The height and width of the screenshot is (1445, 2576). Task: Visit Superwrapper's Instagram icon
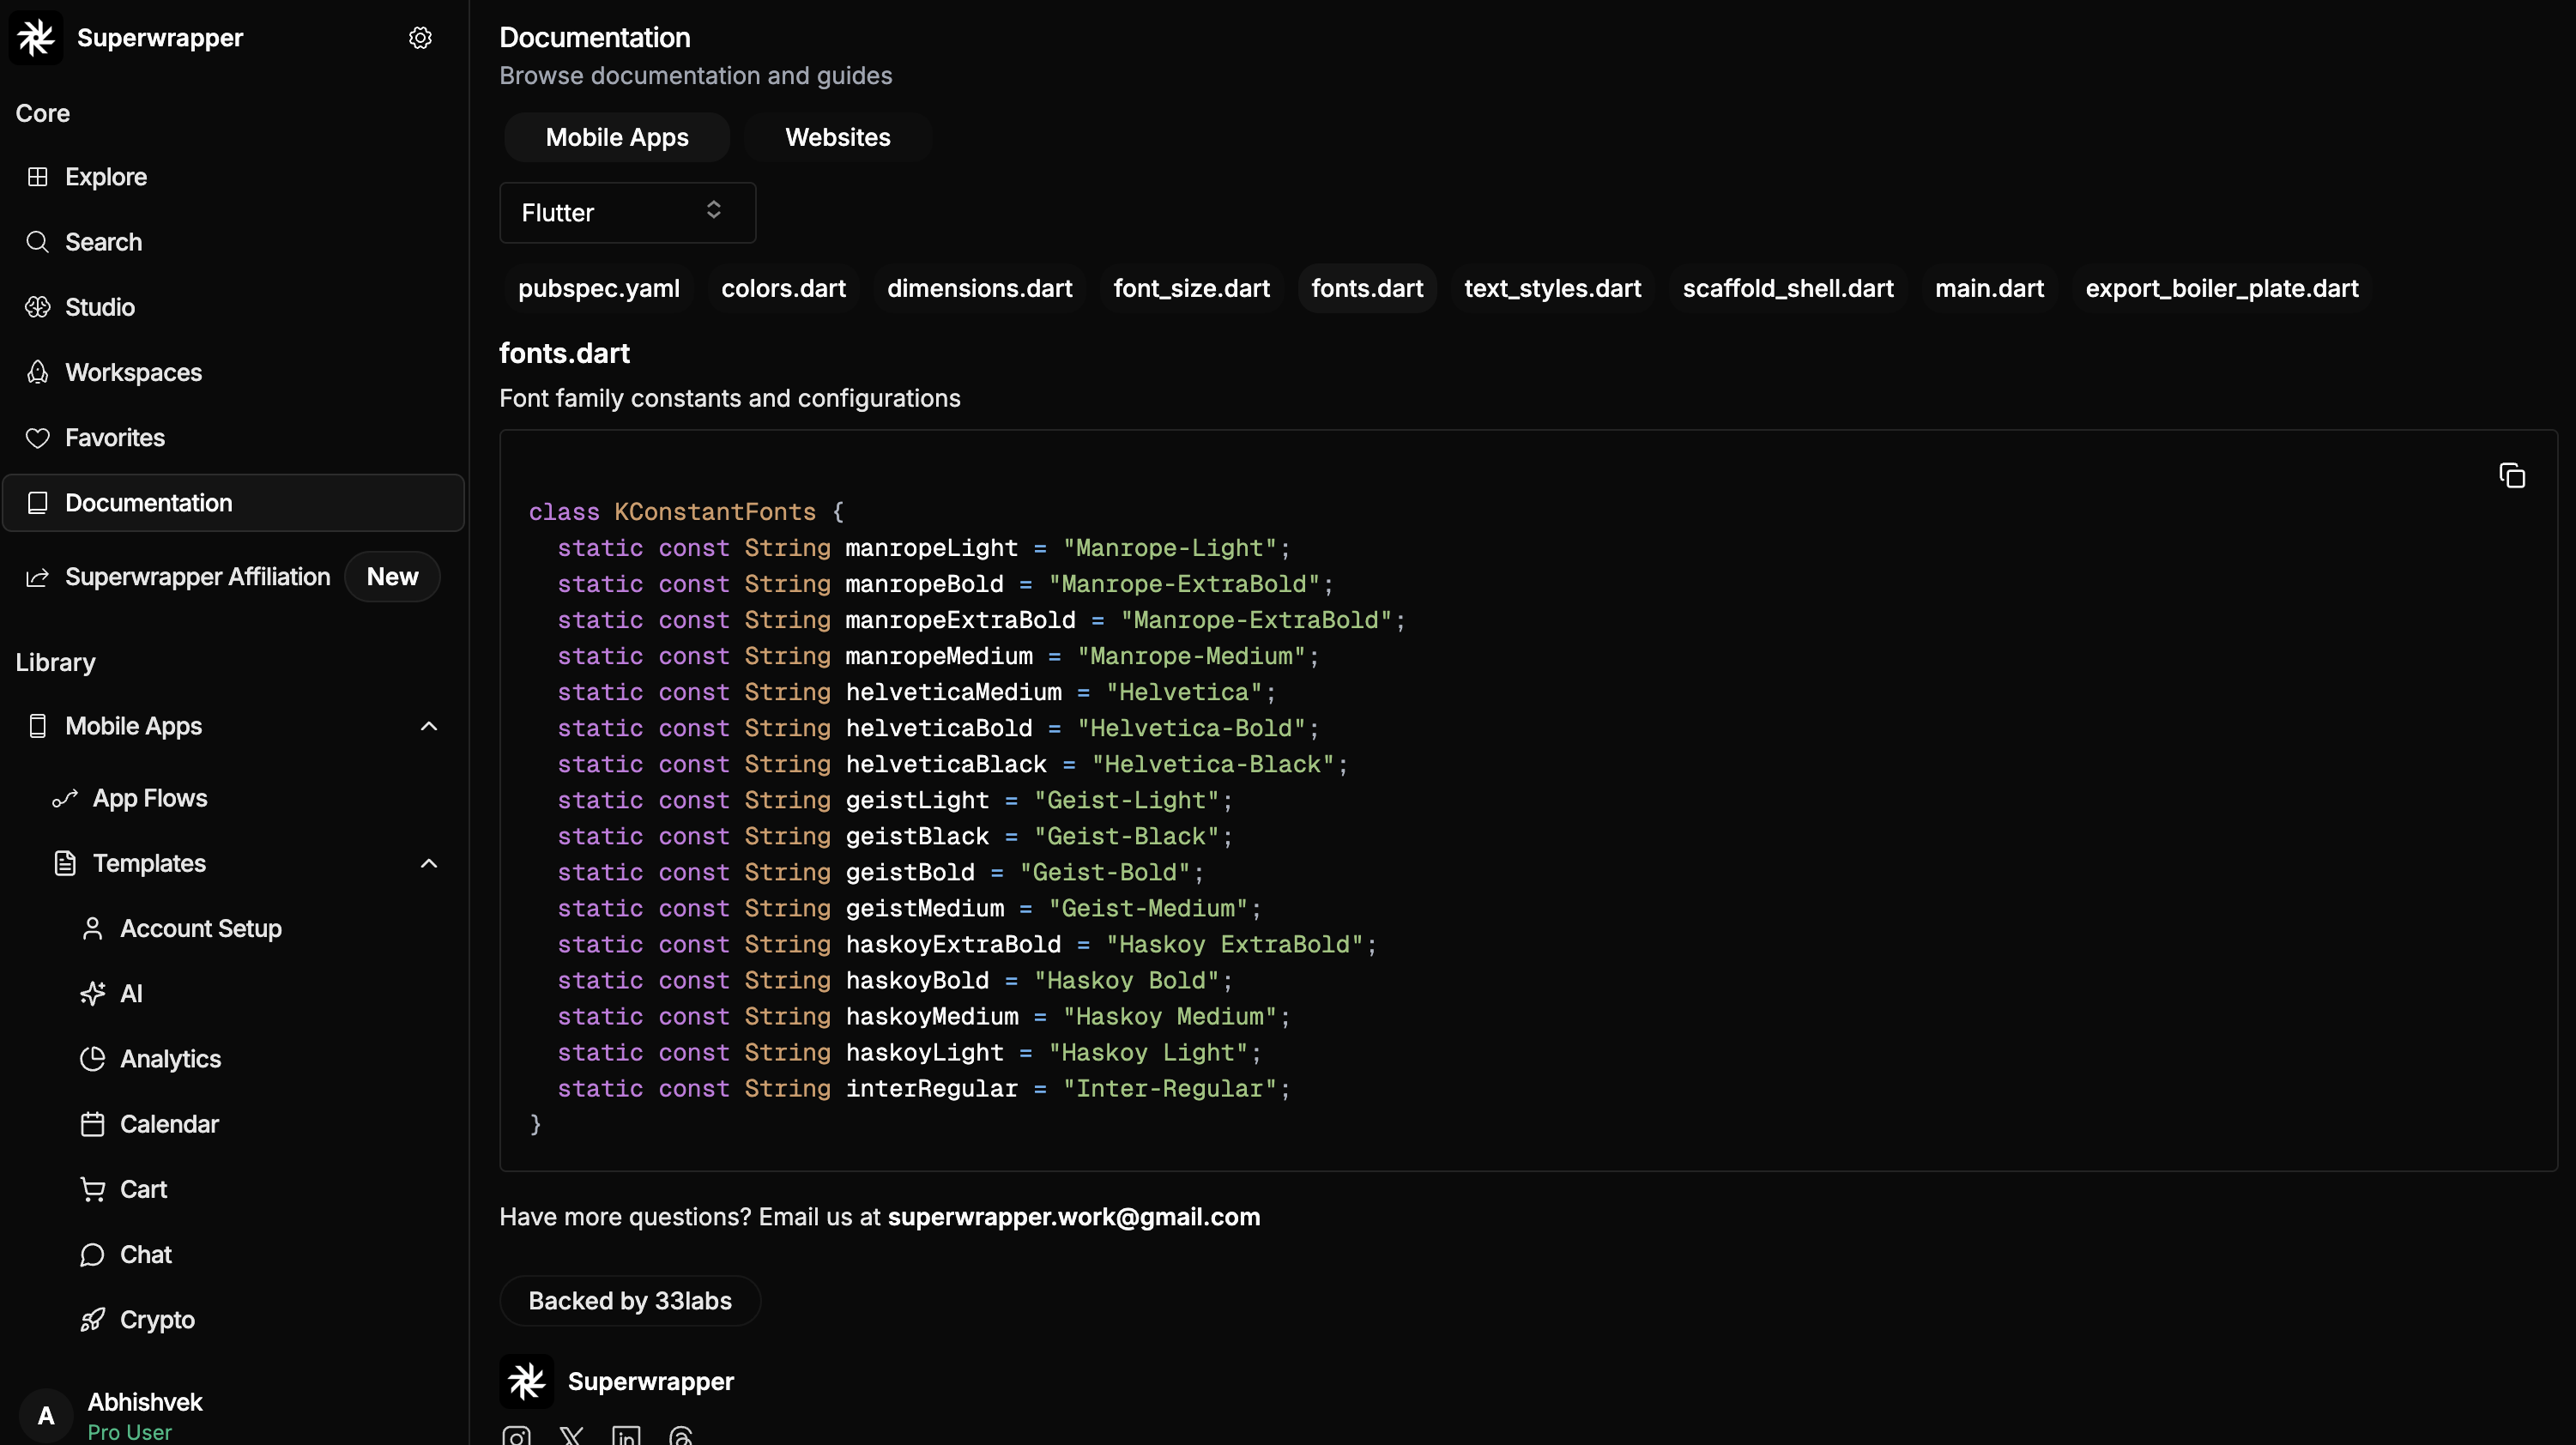pos(516,1437)
